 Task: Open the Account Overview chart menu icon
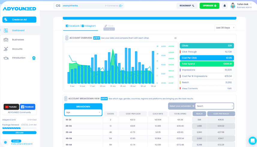pos(175,38)
